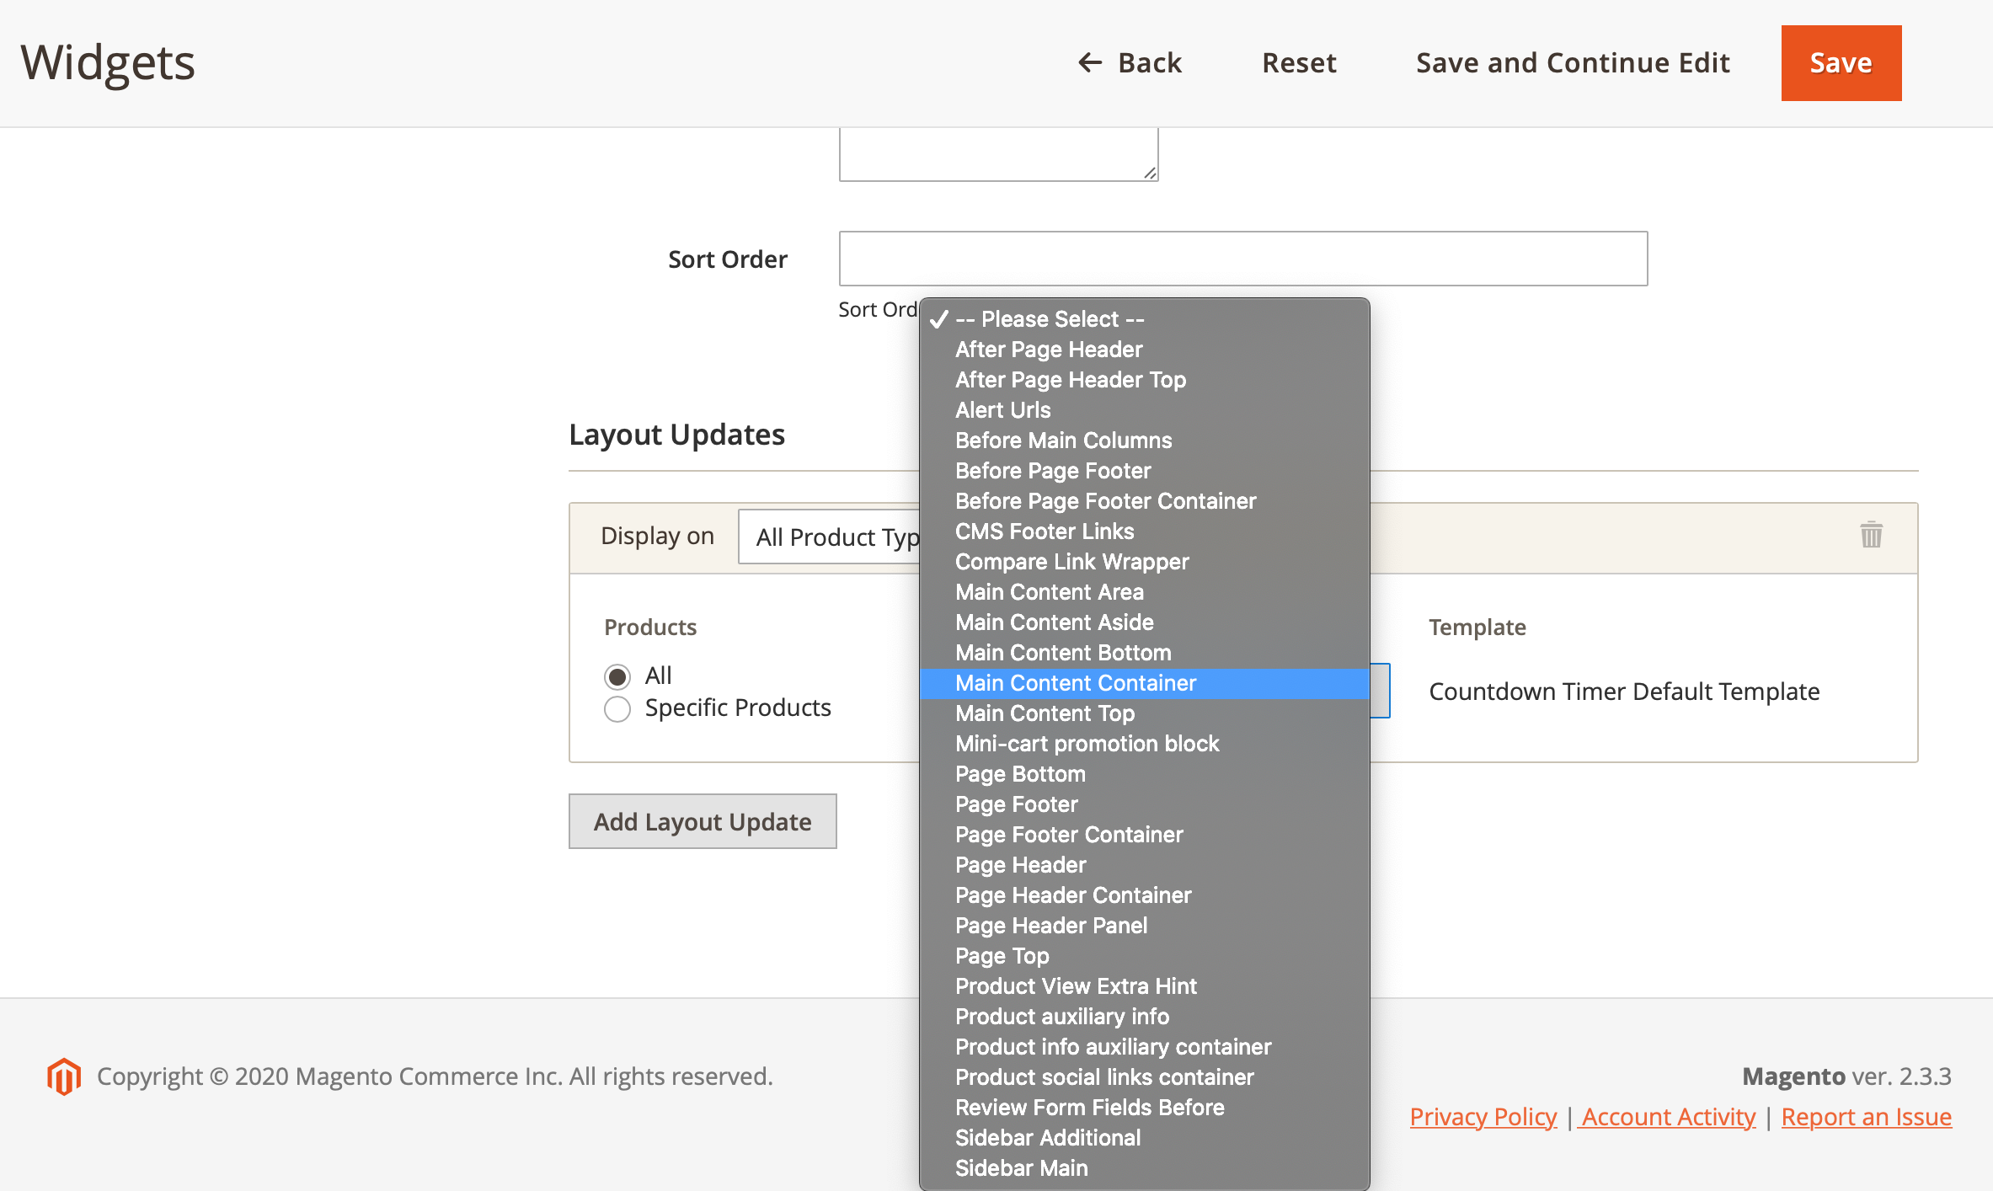The width and height of the screenshot is (1993, 1191).
Task: Save the widget with the orange button
Action: pos(1841,63)
